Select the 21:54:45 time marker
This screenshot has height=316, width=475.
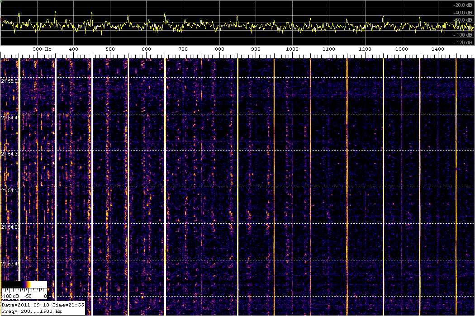coord(10,118)
